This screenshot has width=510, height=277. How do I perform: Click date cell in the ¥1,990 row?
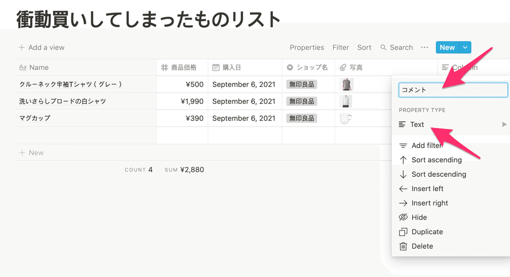245,101
